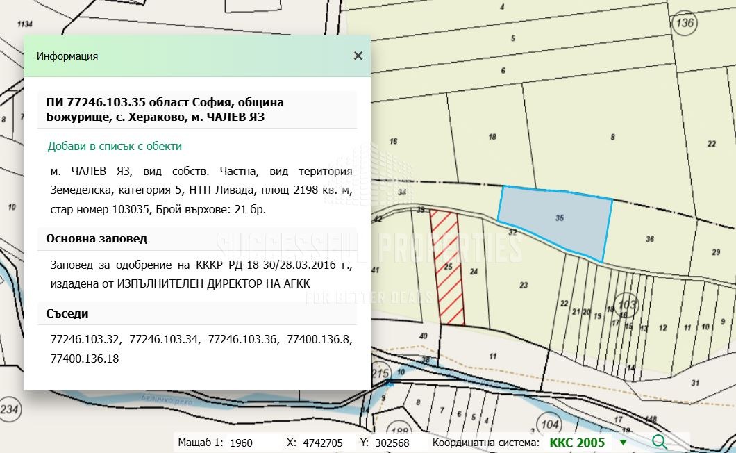Click the scale input showing 1960
This screenshot has width=736, height=453.
pos(250,443)
